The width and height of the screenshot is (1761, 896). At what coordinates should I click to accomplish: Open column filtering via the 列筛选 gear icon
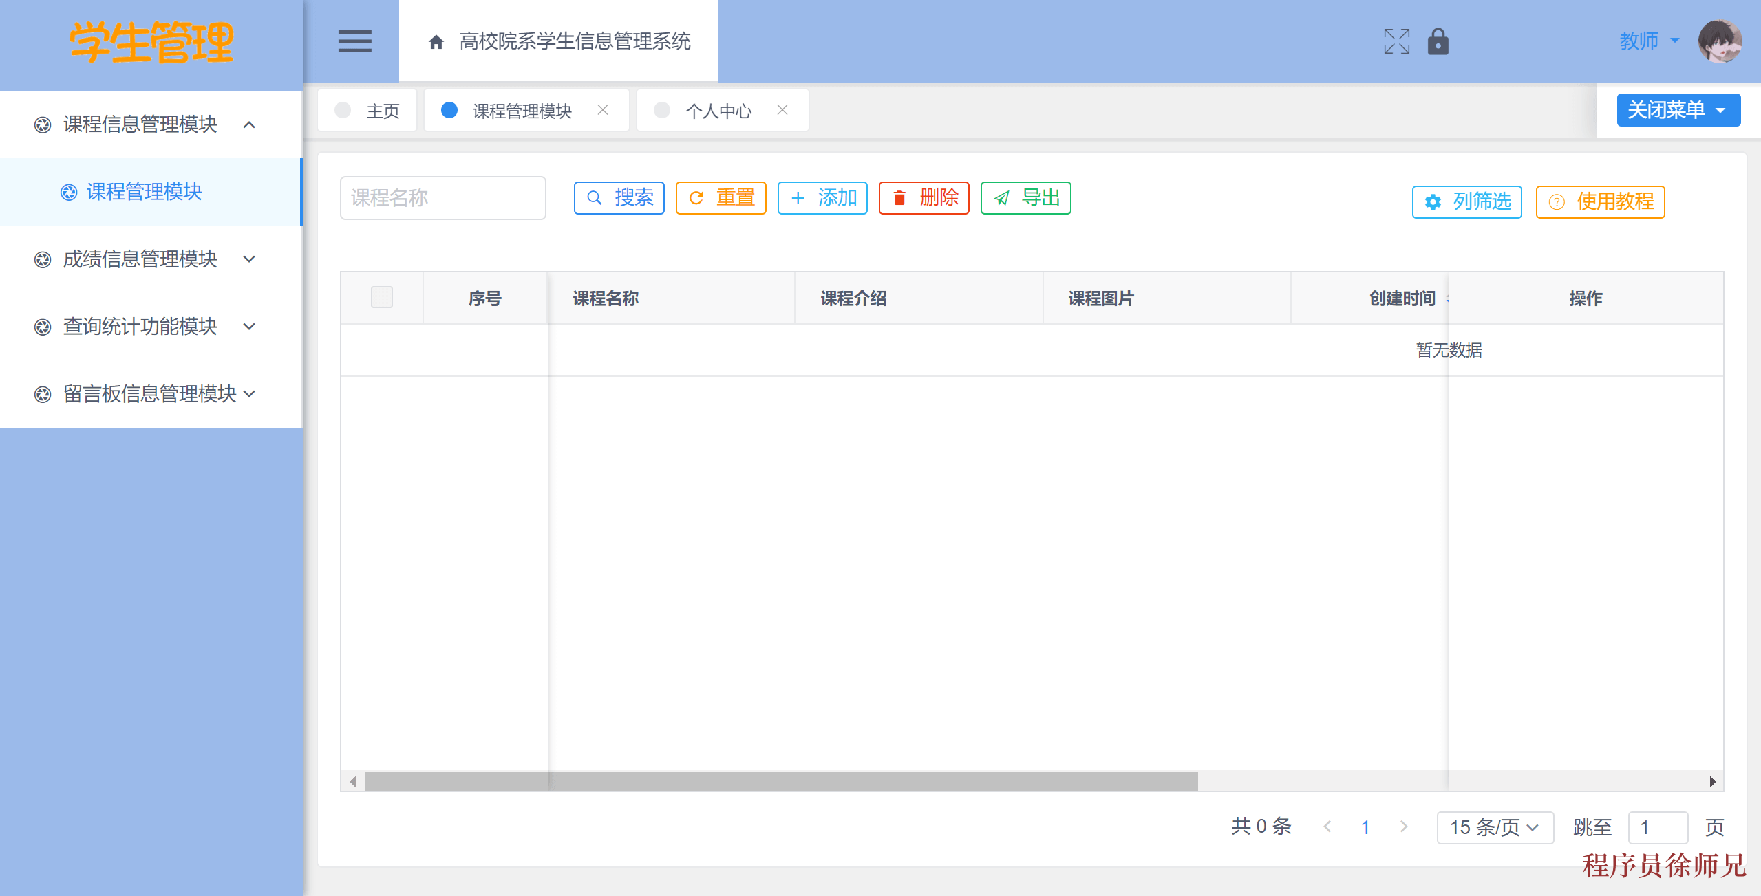pos(1432,201)
